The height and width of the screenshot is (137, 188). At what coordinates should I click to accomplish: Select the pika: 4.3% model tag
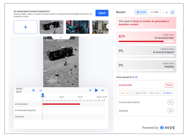coord(141,93)
